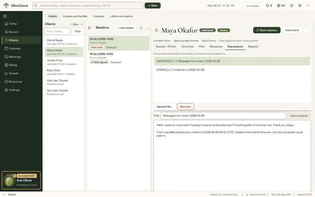This screenshot has width=315, height=197.
Task: Start session for Maya Okafor
Action: pyautogui.click(x=267, y=30)
